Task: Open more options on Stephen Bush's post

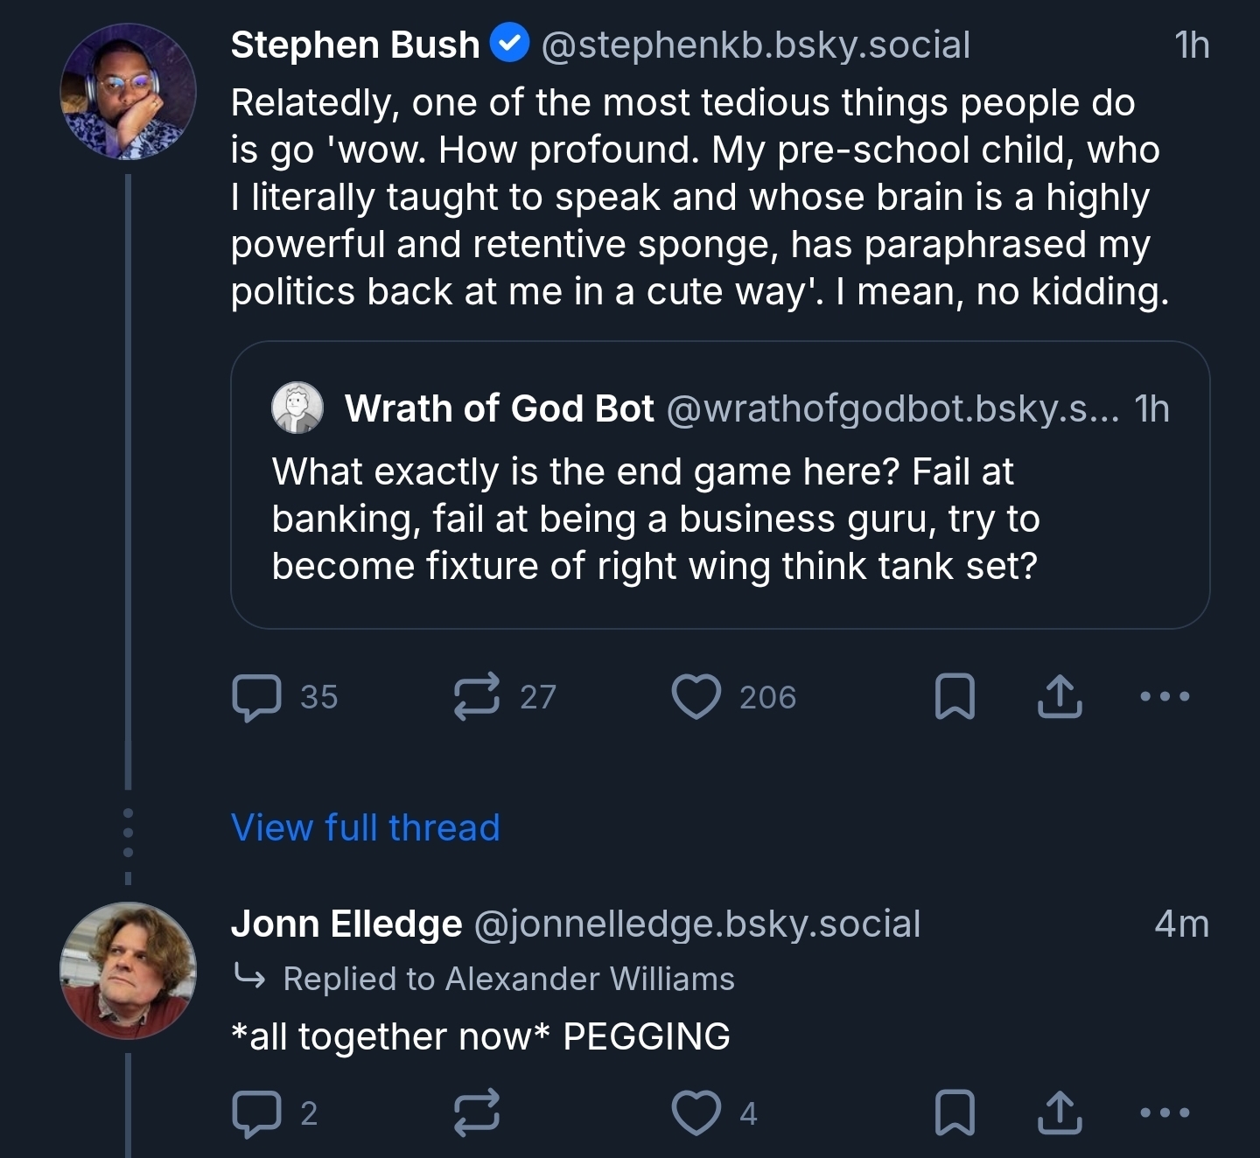Action: pos(1165,697)
